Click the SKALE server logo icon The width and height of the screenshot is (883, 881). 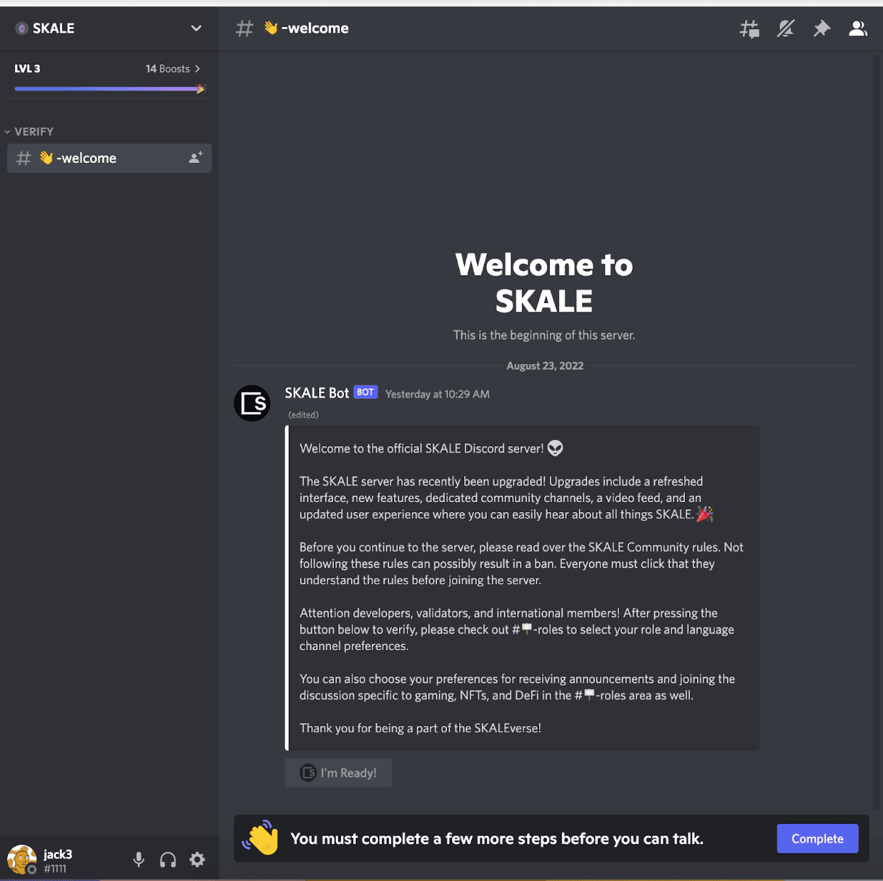coord(22,28)
